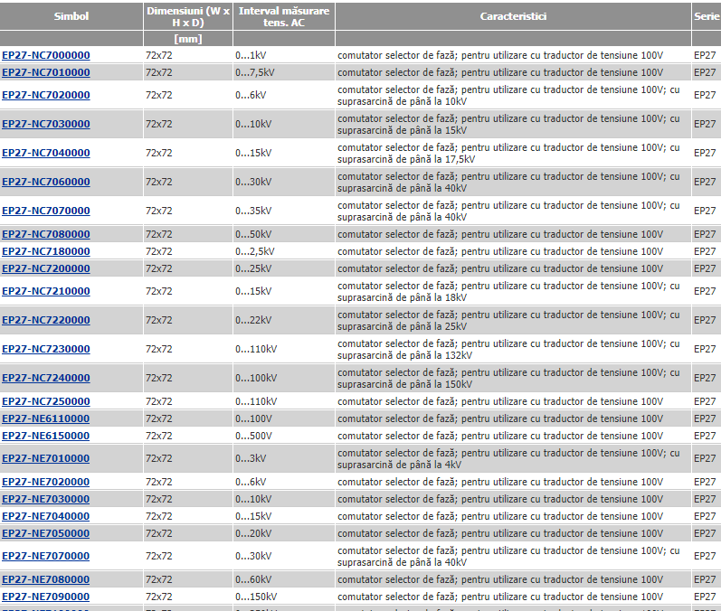Open the EP27-NC7230000 product link
The height and width of the screenshot is (611, 721).
[x=46, y=349]
